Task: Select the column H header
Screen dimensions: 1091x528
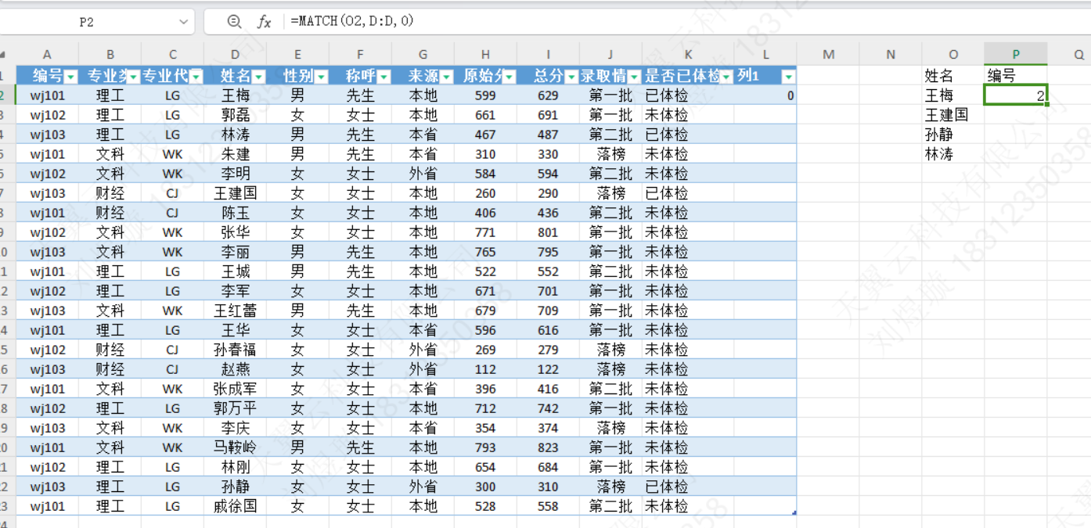Action: click(485, 54)
